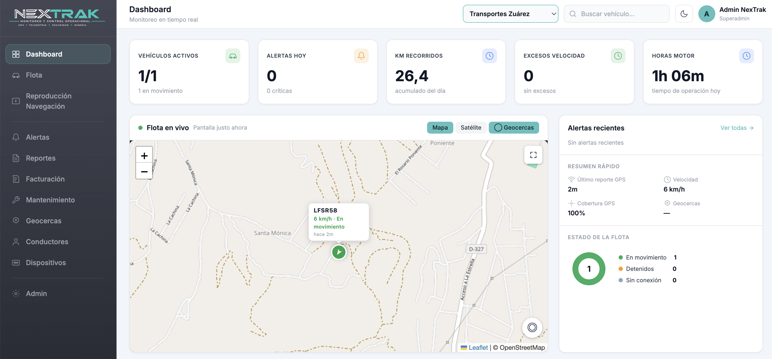Click the fleet status donut chart
772x359 pixels.
(589, 269)
